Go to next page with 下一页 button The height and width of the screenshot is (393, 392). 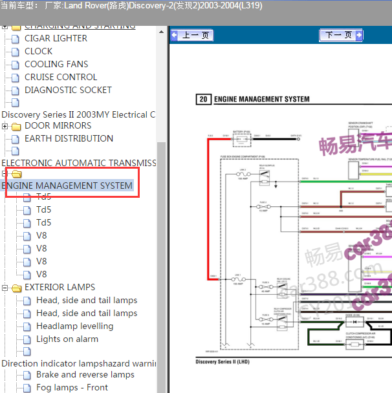coord(341,35)
